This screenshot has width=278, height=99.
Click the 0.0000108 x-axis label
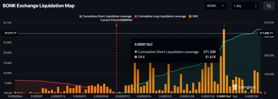(x=251, y=96)
